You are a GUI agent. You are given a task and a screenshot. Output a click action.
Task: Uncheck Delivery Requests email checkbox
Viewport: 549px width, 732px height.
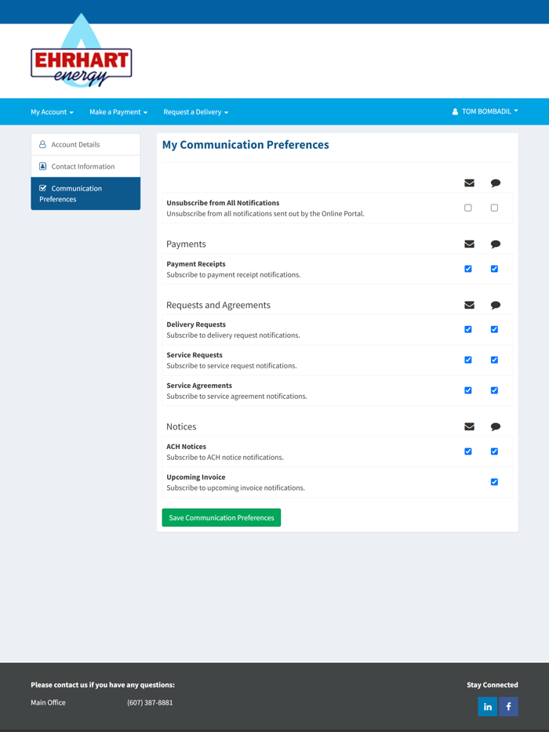[x=467, y=330]
